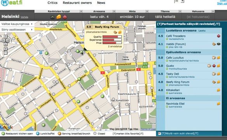Open the Ravintolan tyyppi filter dropdown arrow
The image size is (227, 140).
[81, 11]
